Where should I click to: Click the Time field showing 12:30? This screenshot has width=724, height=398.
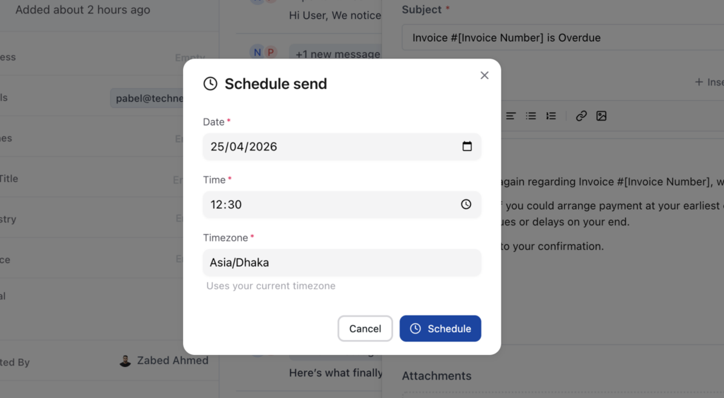tap(325, 205)
